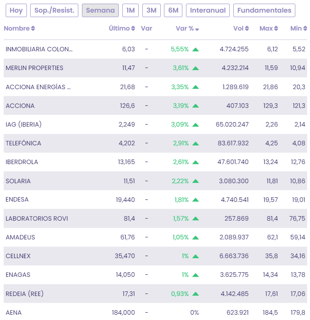Viewport: 310px width, 320px height.
Task: Open the Interanual view
Action: tap(208, 11)
